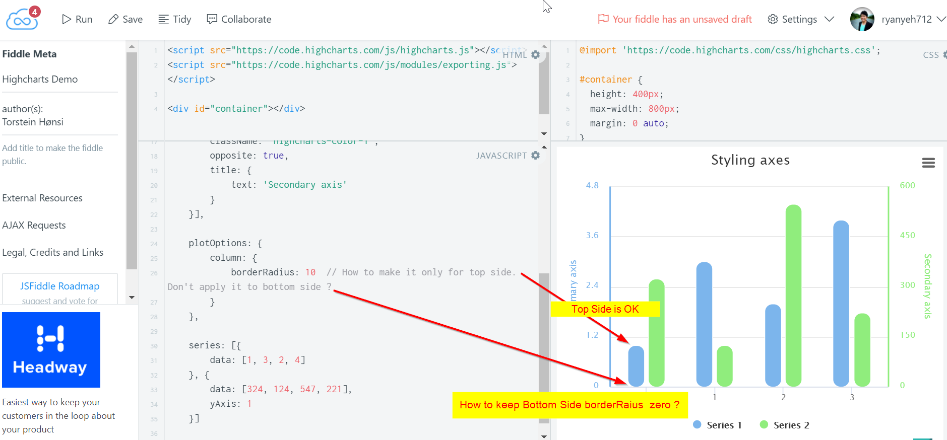Click the Save pencil icon
This screenshot has width=947, height=440.
[x=113, y=19]
